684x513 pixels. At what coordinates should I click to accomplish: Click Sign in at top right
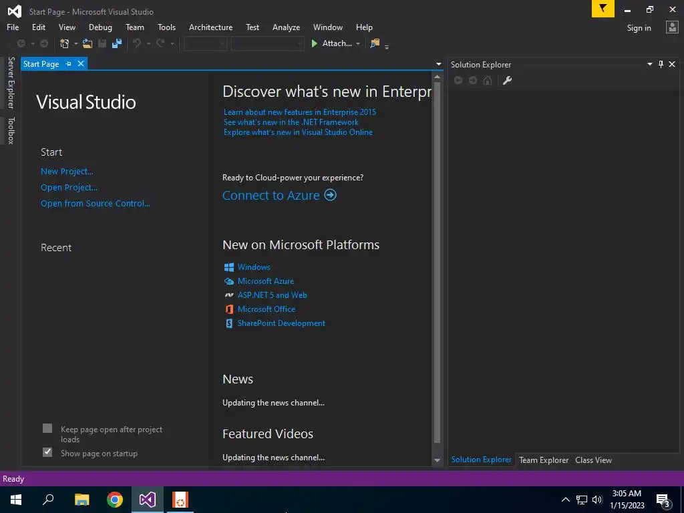(639, 28)
